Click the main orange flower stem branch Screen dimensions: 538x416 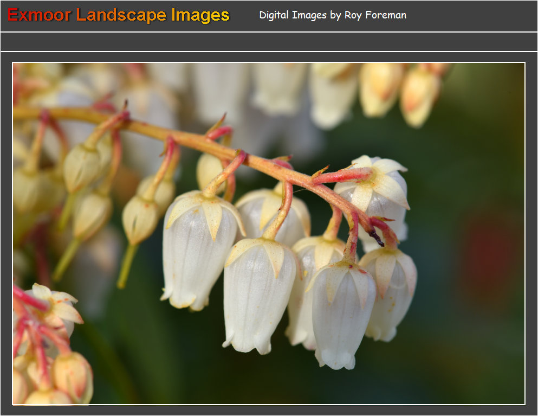(x=179, y=136)
